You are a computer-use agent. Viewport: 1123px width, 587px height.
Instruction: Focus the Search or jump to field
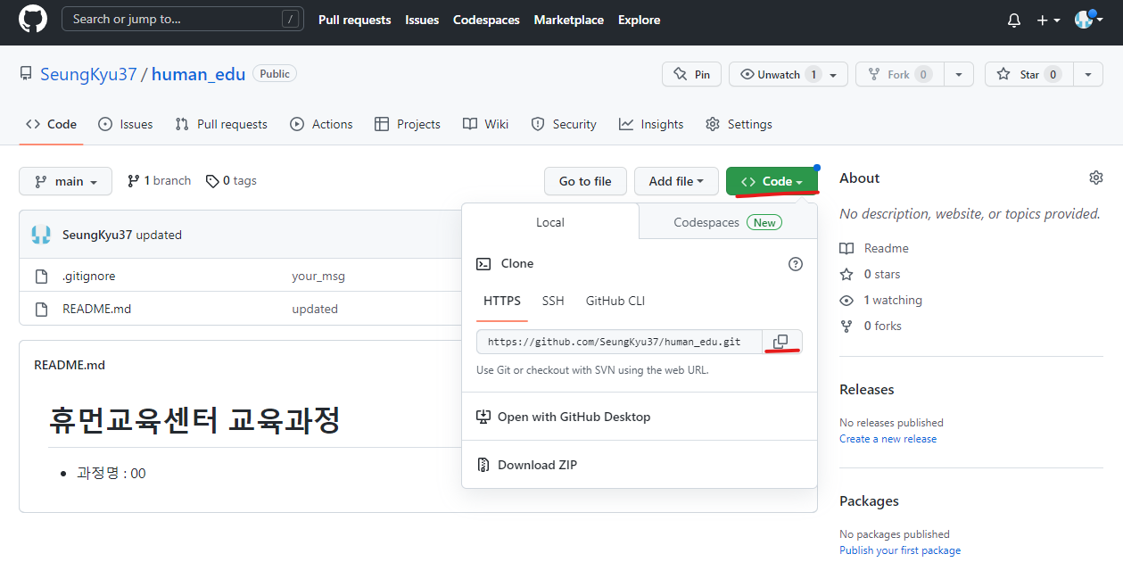[183, 19]
